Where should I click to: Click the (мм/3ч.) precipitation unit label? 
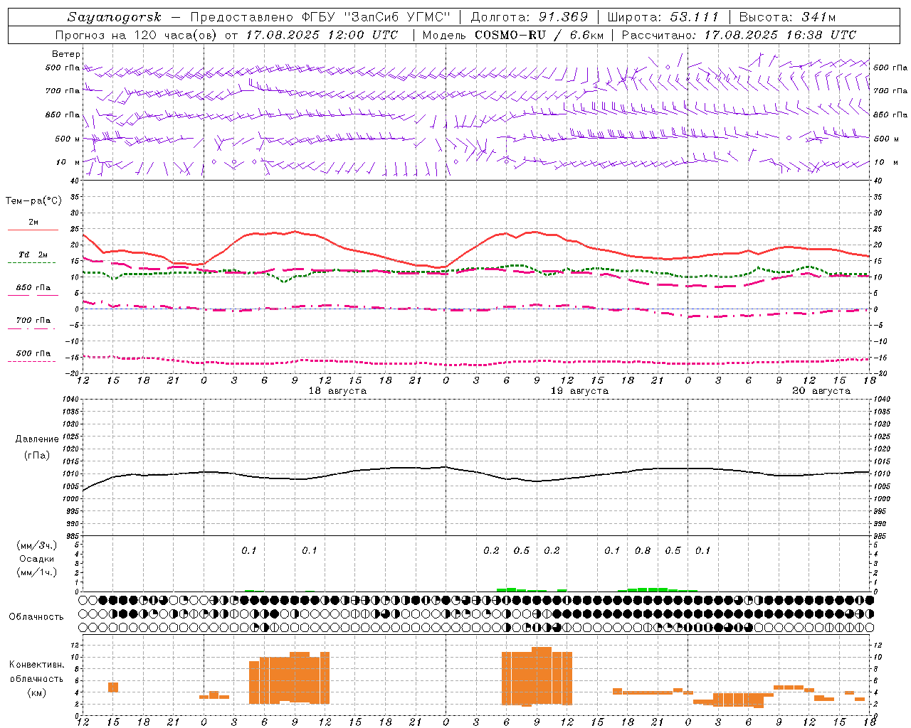[37, 545]
